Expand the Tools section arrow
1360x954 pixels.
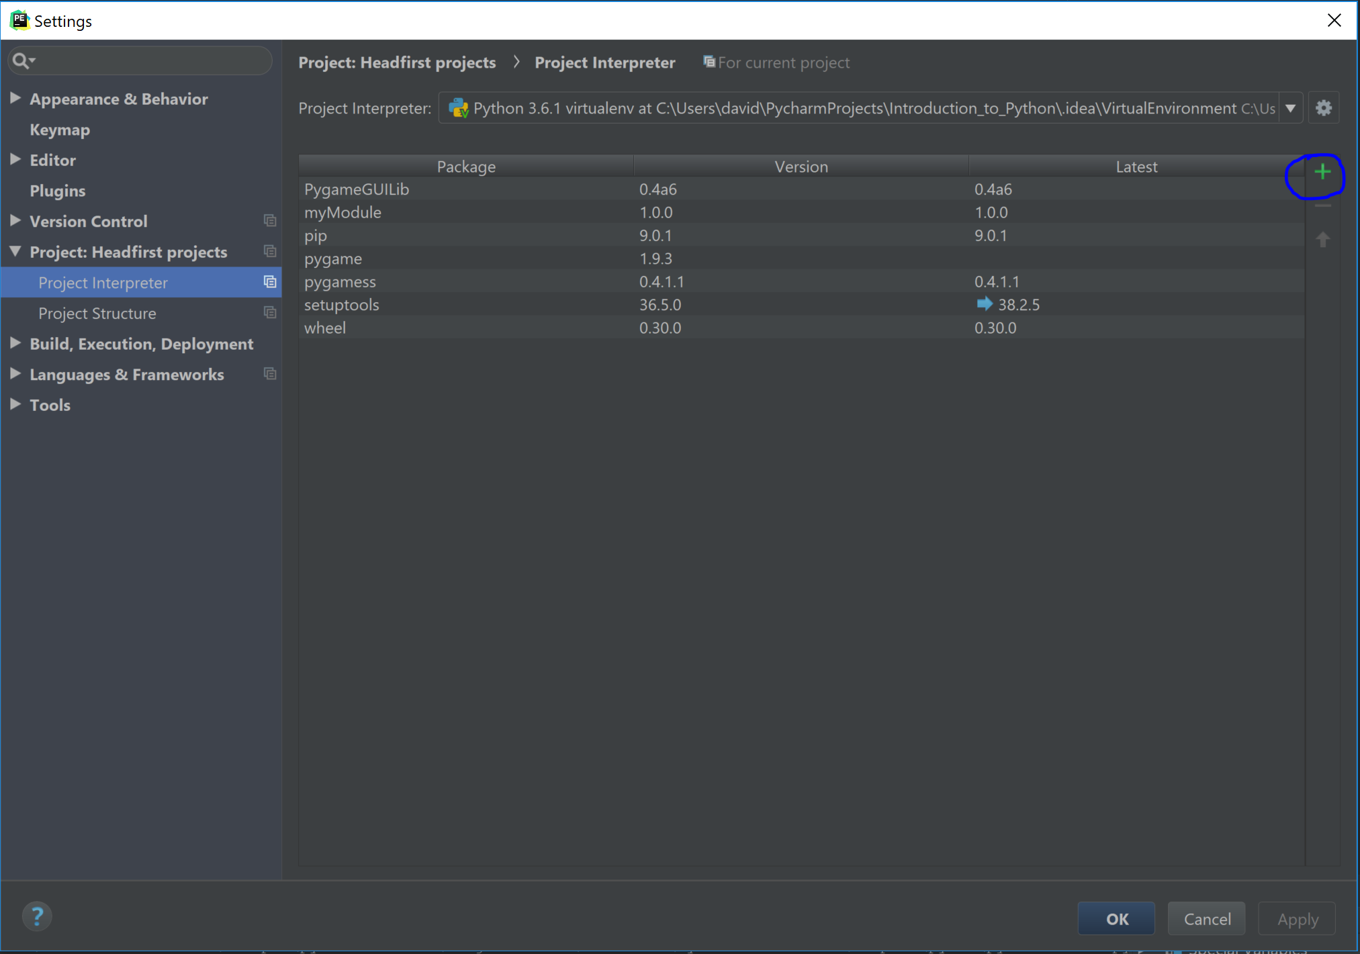click(15, 404)
